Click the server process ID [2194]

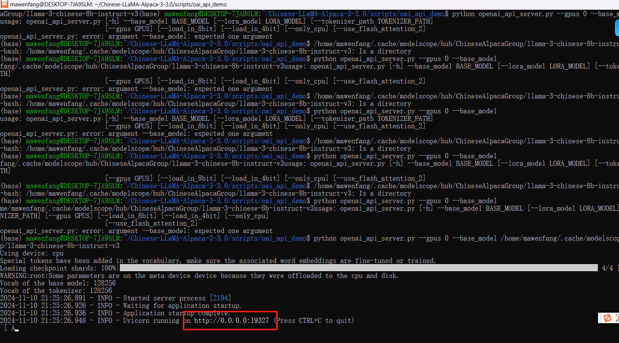(220, 298)
